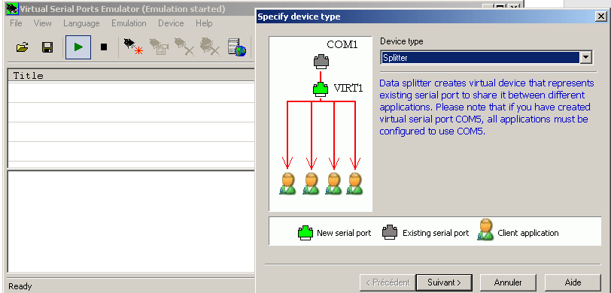611x293 pixels.
Task: Click the gray COM1 port icon in diagram
Action: [x=321, y=61]
